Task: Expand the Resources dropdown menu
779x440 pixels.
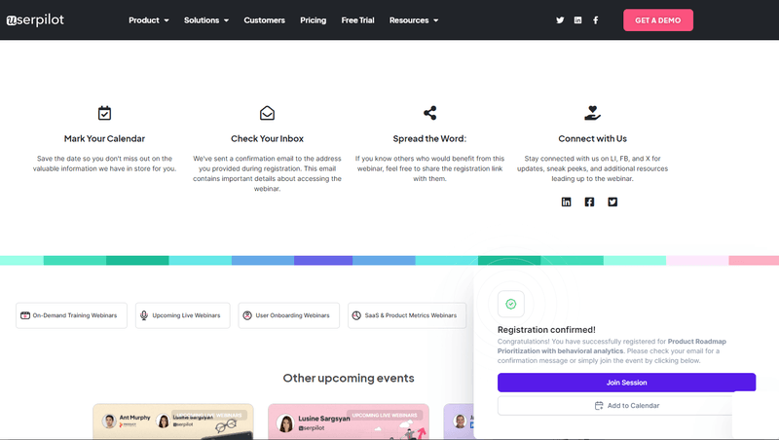Action: (x=414, y=20)
